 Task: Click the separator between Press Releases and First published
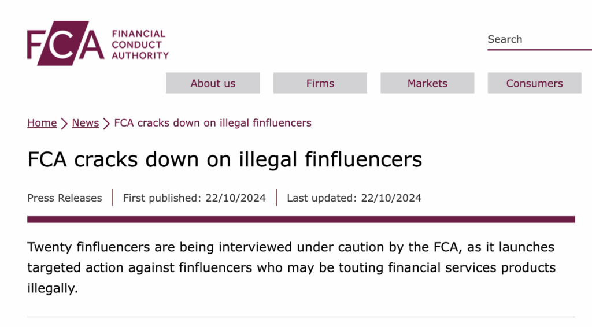click(112, 198)
